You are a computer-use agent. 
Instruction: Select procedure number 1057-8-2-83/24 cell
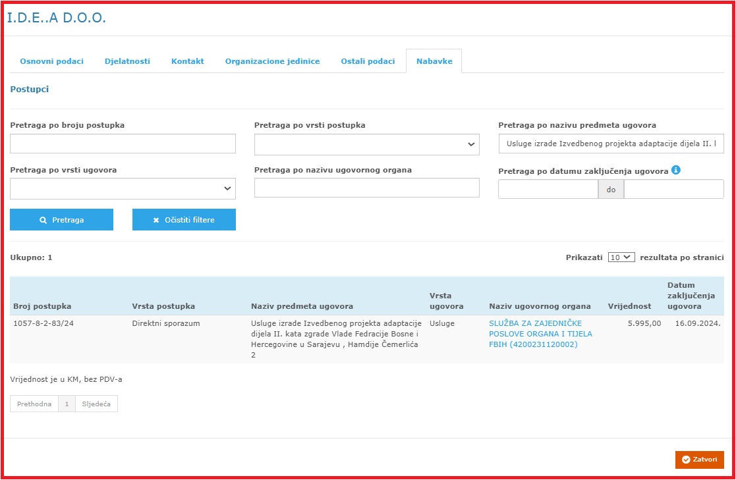pyautogui.click(x=43, y=323)
